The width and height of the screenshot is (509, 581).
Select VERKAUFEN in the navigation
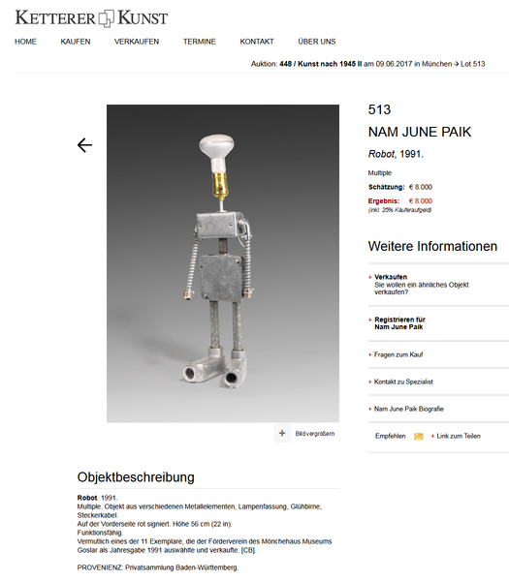[137, 42]
